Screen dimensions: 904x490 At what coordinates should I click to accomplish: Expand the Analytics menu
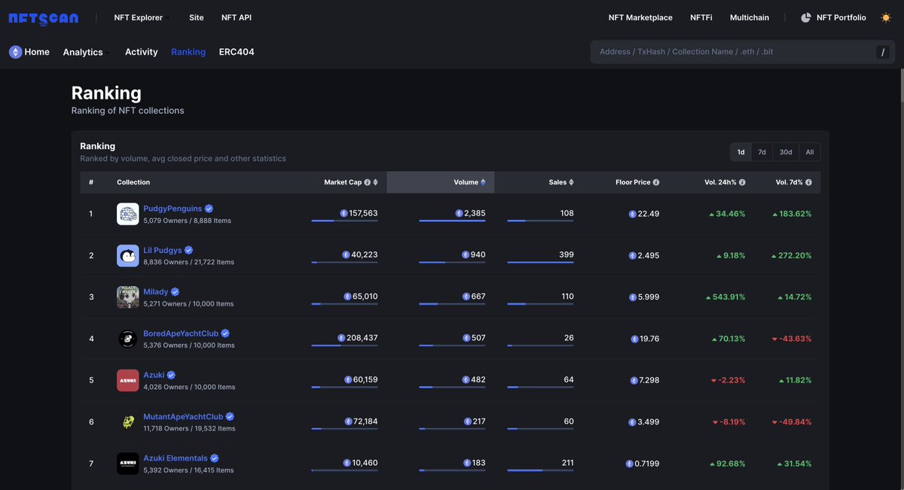pyautogui.click(x=86, y=52)
